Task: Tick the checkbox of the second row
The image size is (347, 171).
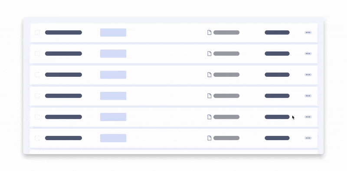Action: tap(37, 54)
